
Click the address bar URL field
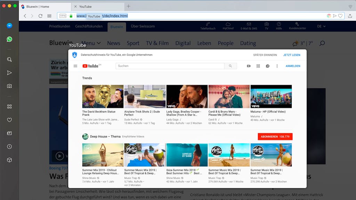(x=200, y=16)
